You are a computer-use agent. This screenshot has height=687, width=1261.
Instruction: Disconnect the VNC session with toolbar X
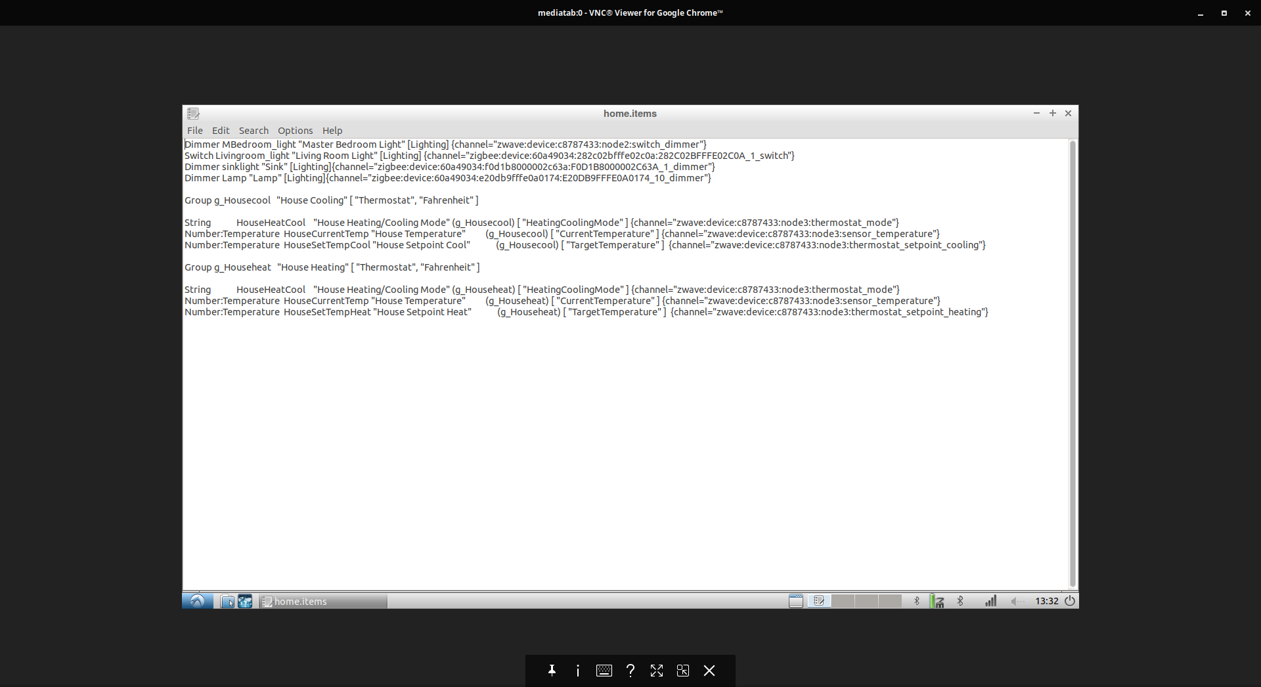(x=709, y=671)
